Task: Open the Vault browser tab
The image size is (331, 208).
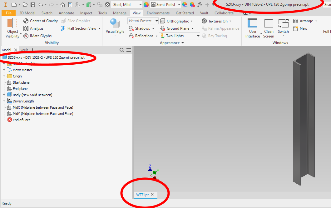Action: [x=24, y=50]
